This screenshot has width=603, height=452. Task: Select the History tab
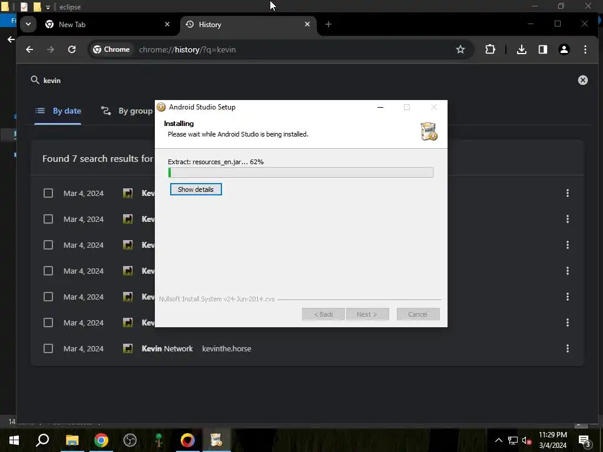click(248, 24)
